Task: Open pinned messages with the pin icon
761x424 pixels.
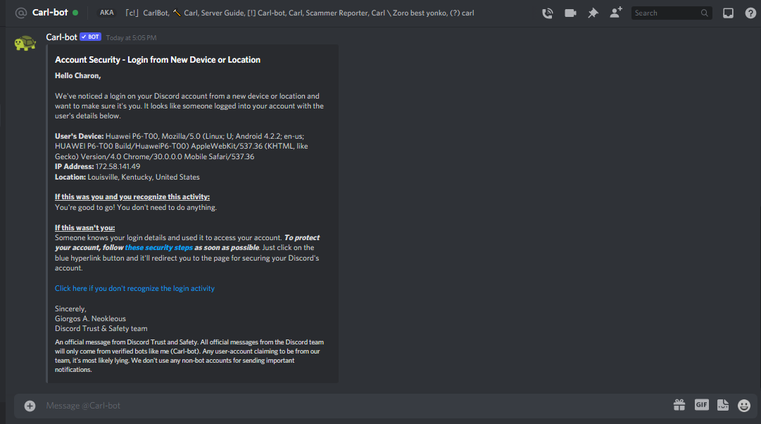Action: pyautogui.click(x=593, y=13)
